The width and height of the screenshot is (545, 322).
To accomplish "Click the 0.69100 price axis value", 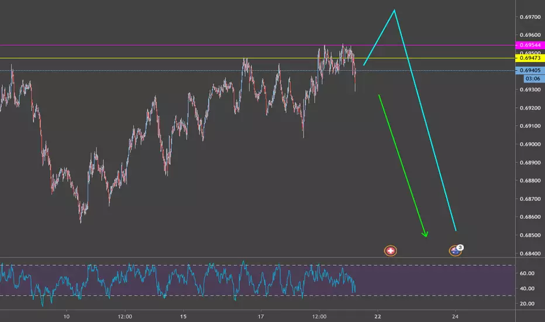I will pyautogui.click(x=530, y=126).
